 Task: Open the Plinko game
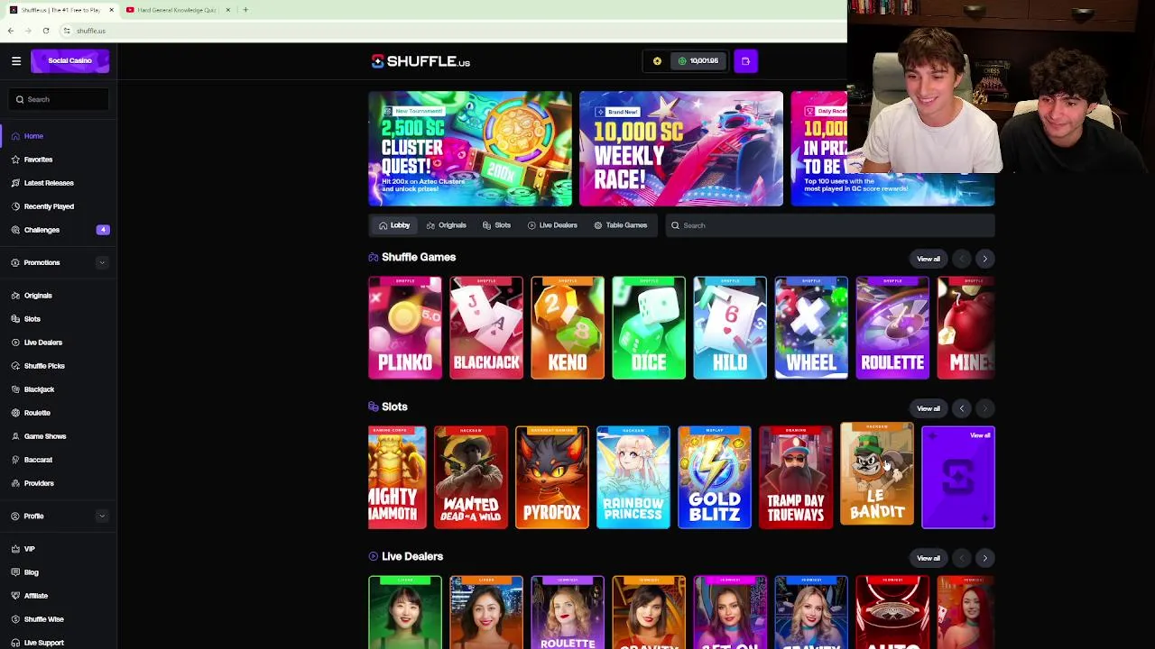[405, 328]
